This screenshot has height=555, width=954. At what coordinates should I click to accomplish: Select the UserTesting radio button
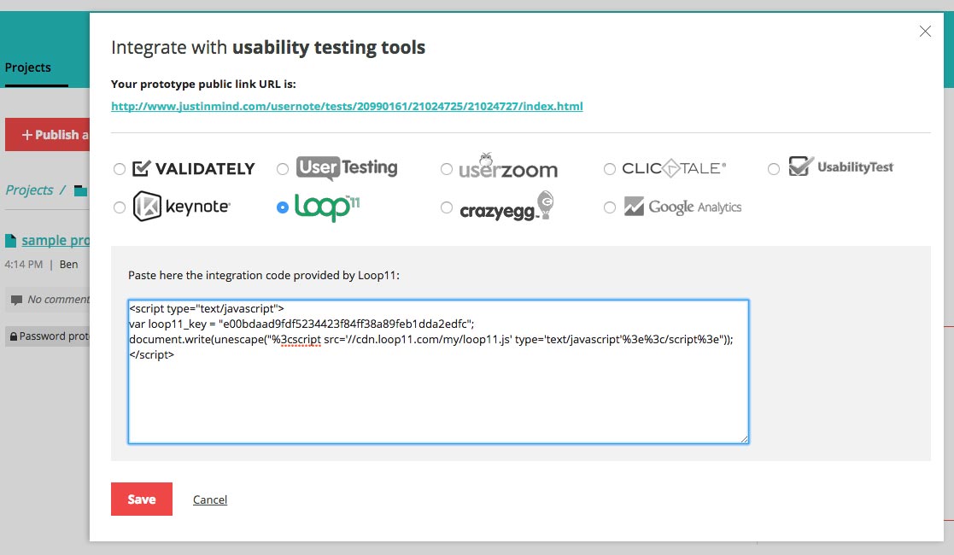pyautogui.click(x=283, y=169)
